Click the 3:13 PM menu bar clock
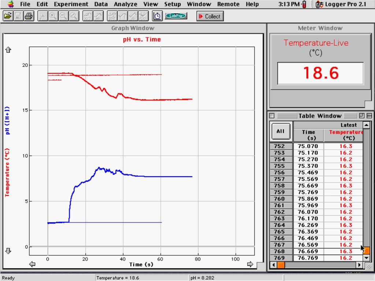 289,4
